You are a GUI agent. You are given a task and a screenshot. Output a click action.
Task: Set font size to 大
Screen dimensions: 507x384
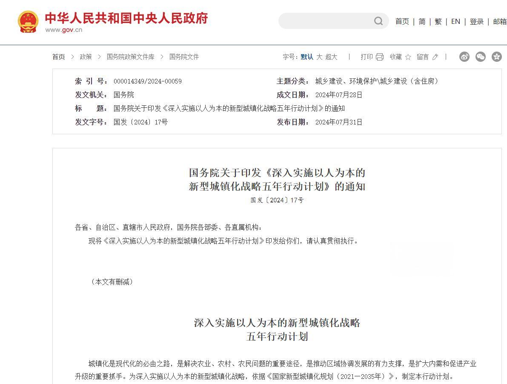319,57
